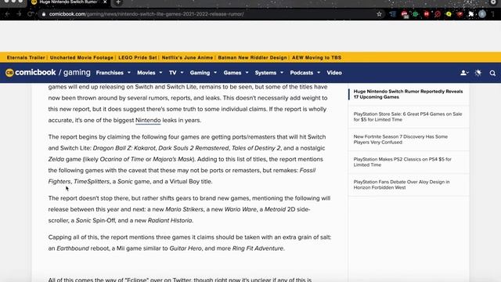Open New Fortnite Season 7 sidebar article

point(400,139)
